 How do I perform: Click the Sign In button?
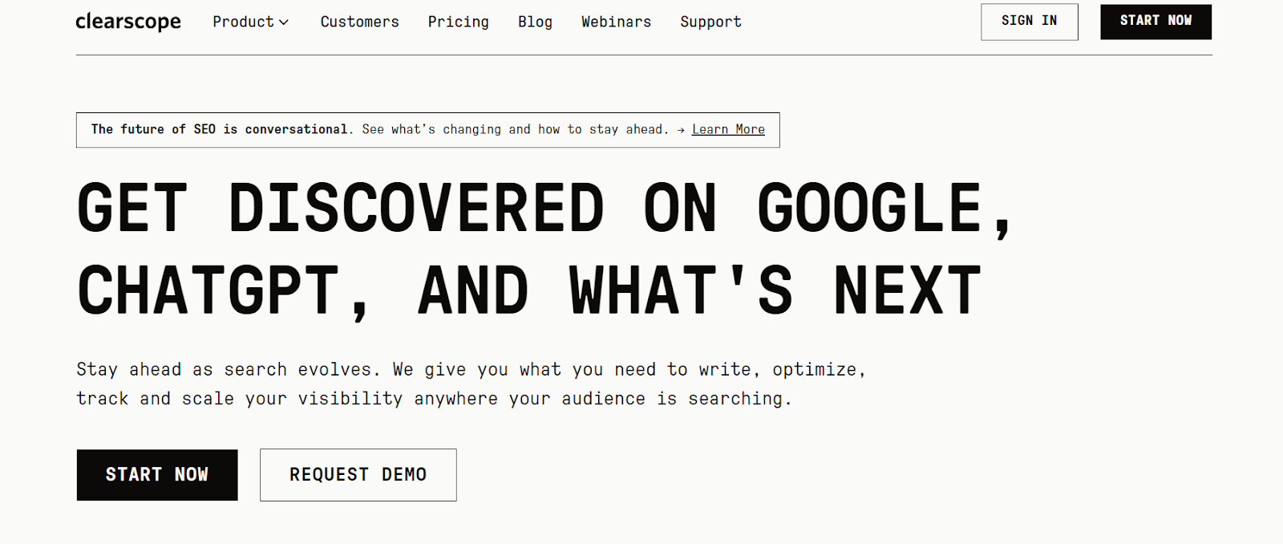pos(1029,22)
